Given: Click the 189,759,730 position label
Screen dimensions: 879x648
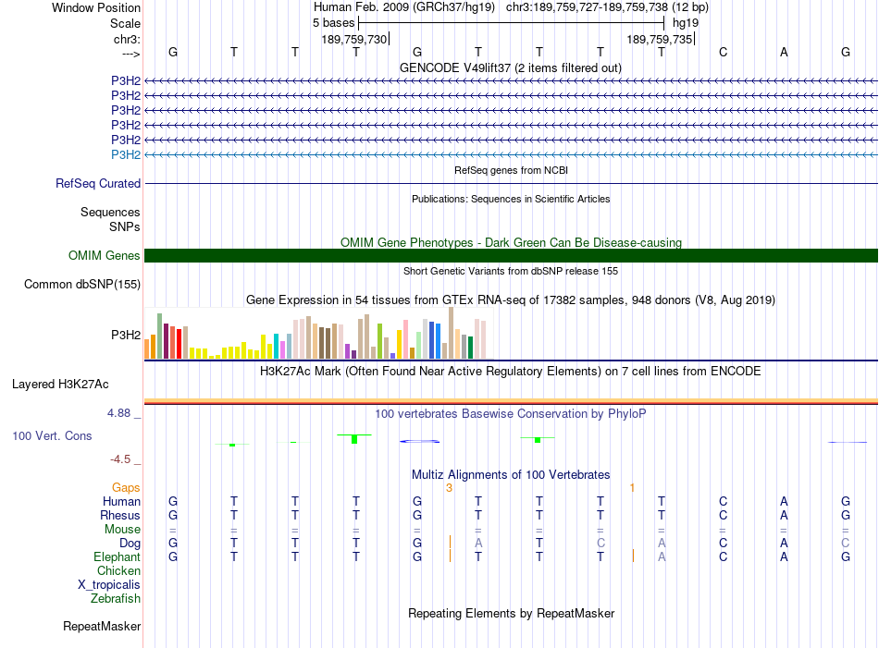Looking at the screenshot, I should (354, 39).
